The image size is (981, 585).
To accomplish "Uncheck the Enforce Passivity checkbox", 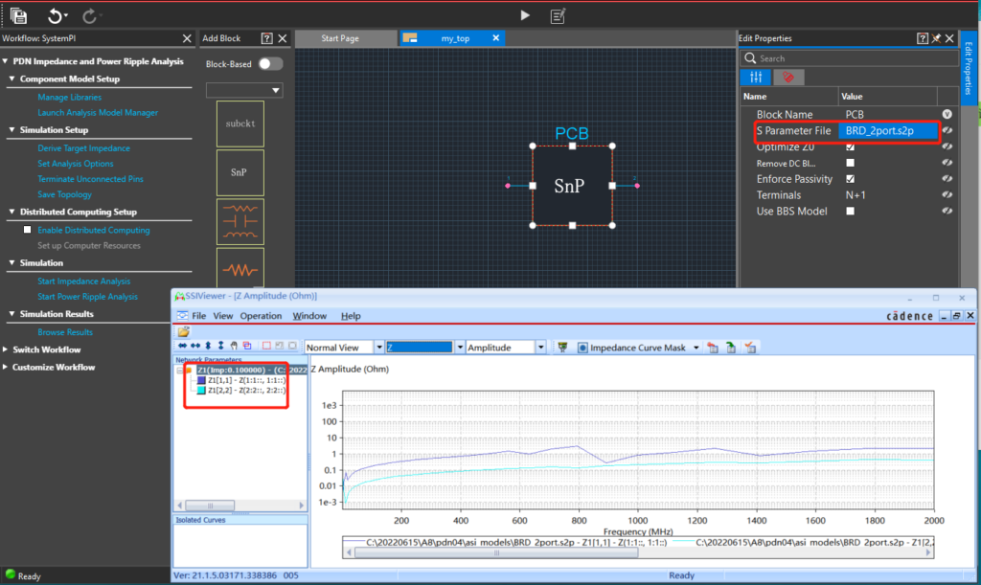I will coord(850,179).
